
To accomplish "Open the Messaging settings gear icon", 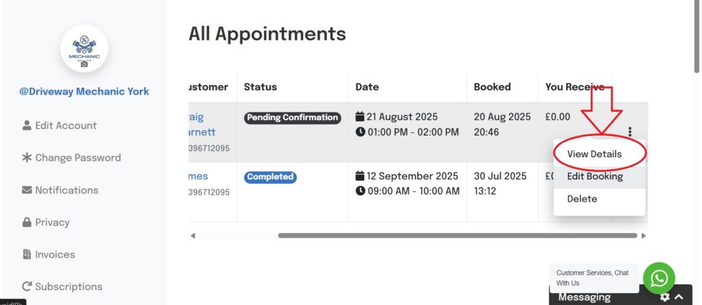I will (x=664, y=297).
